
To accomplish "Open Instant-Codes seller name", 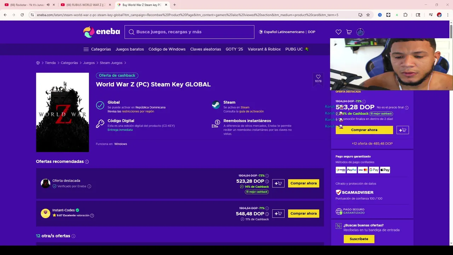I will 63,210.
